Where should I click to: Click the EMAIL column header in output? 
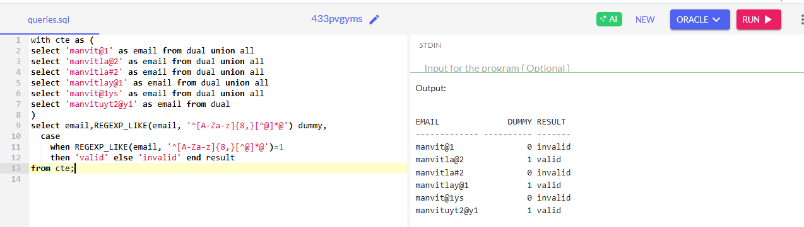point(427,122)
